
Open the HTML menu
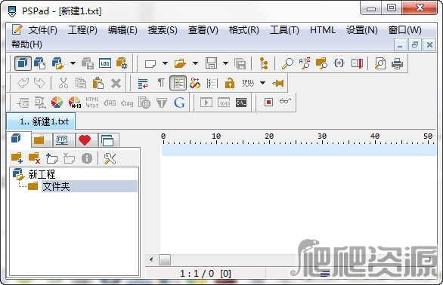323,30
